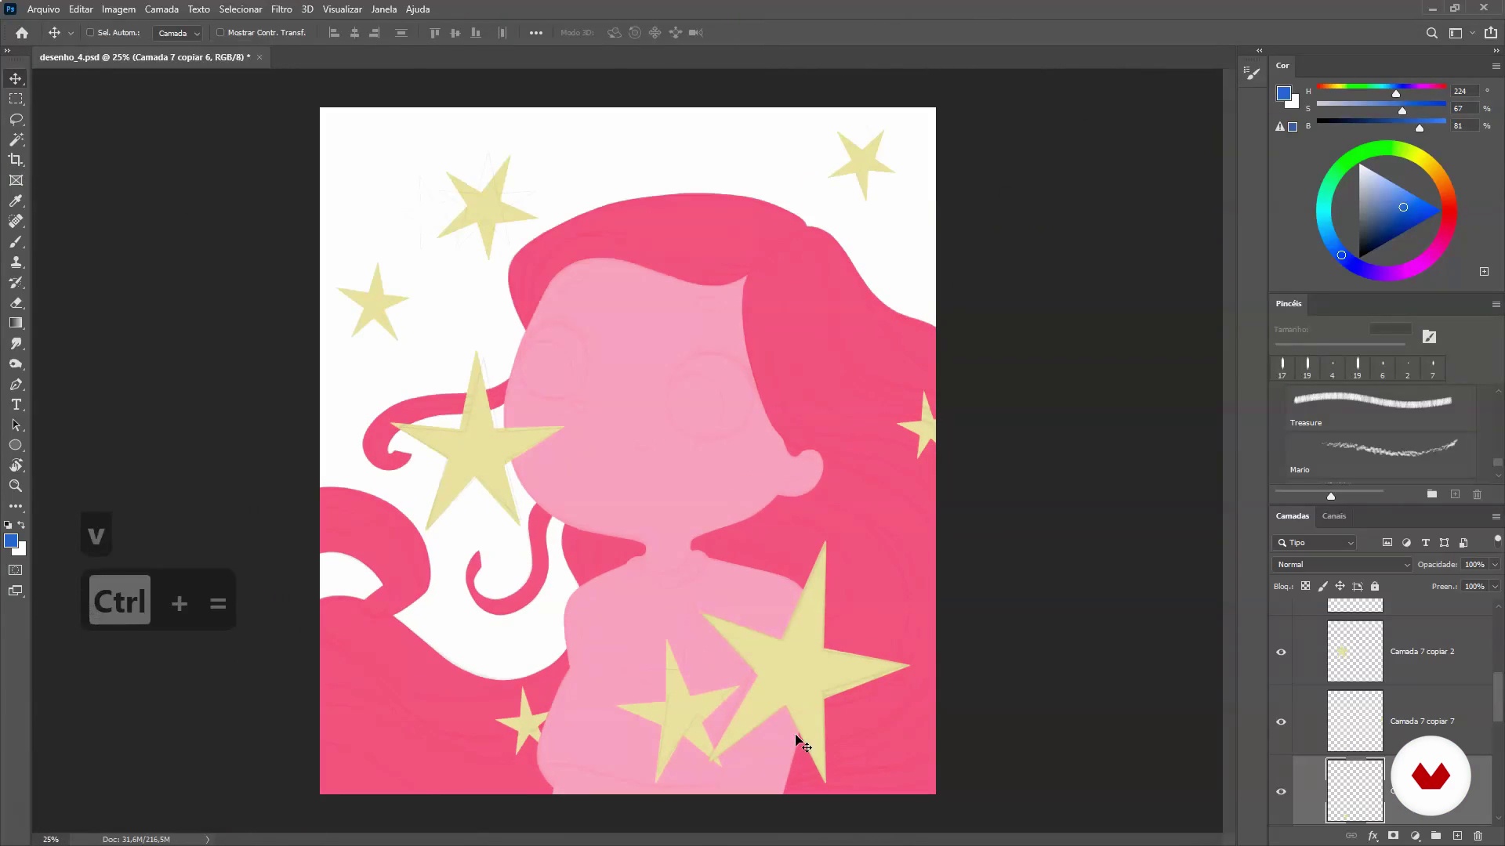Select the History Brush tool
Viewport: 1505px width, 846px height.
[16, 282]
